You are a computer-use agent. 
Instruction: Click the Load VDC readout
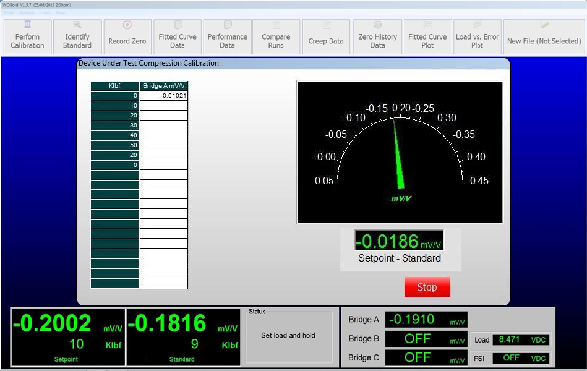point(521,339)
